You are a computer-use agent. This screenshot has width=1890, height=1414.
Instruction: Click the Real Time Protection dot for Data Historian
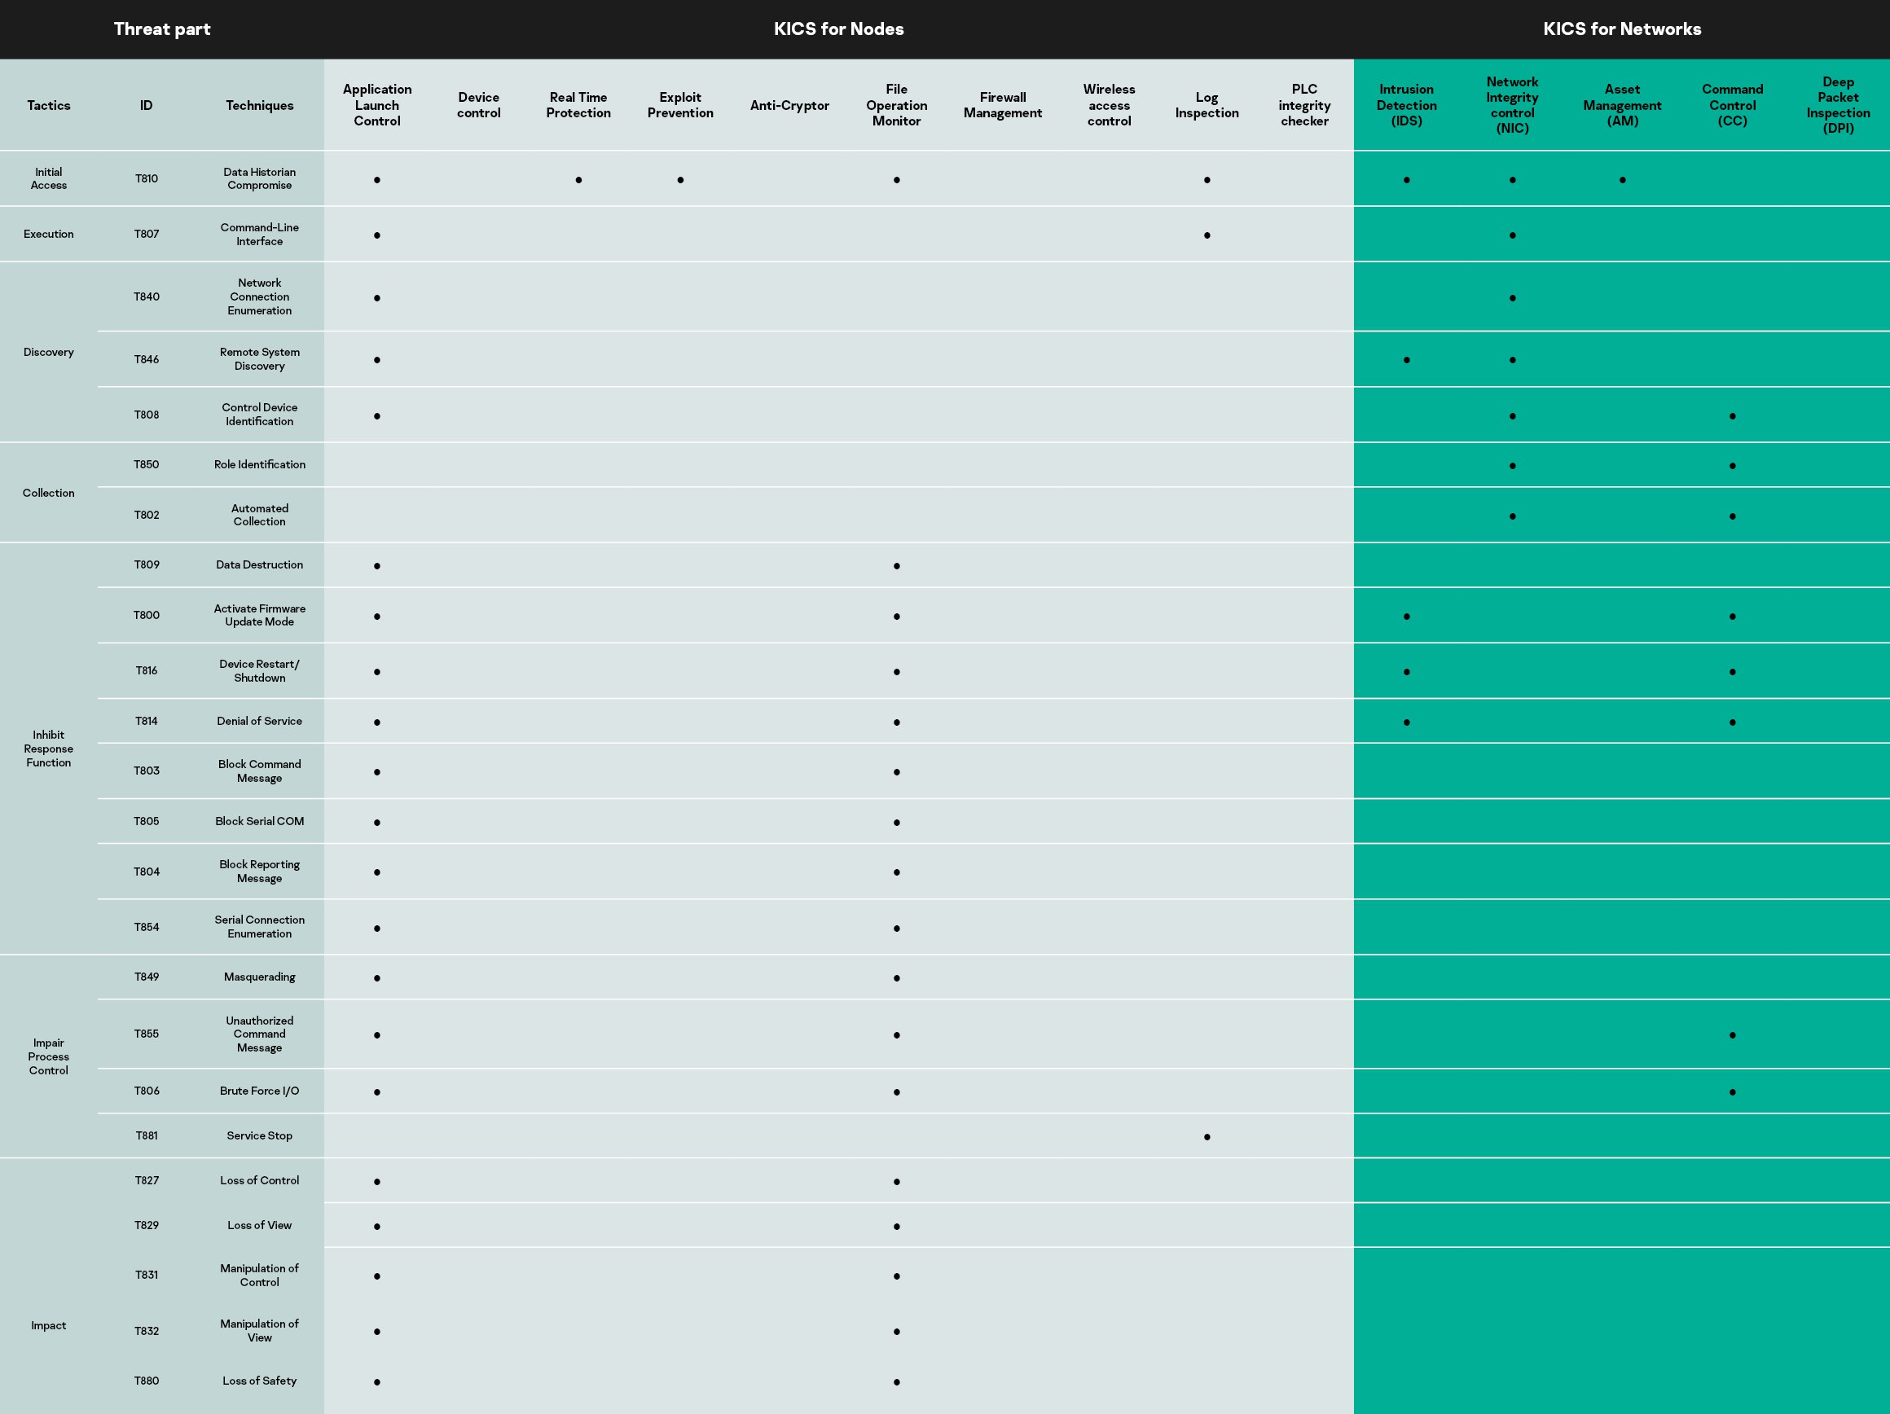pos(578,180)
